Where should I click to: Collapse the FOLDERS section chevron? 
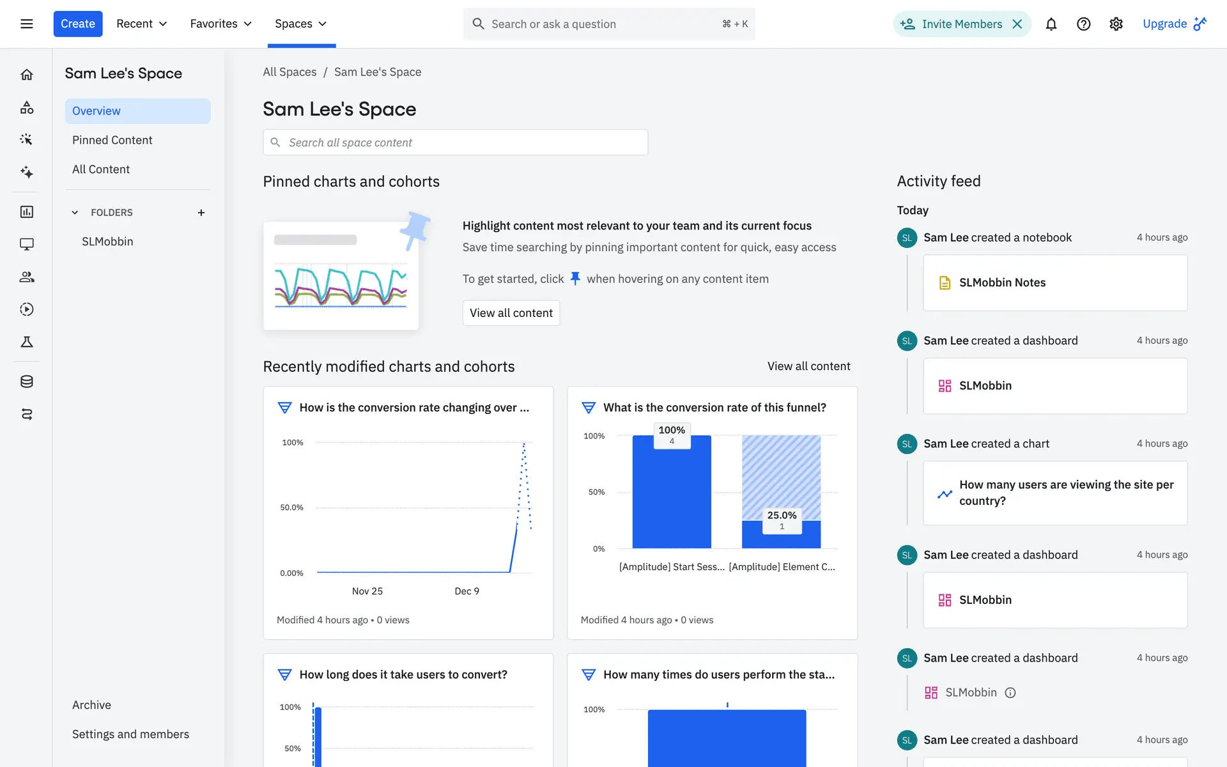pos(75,213)
